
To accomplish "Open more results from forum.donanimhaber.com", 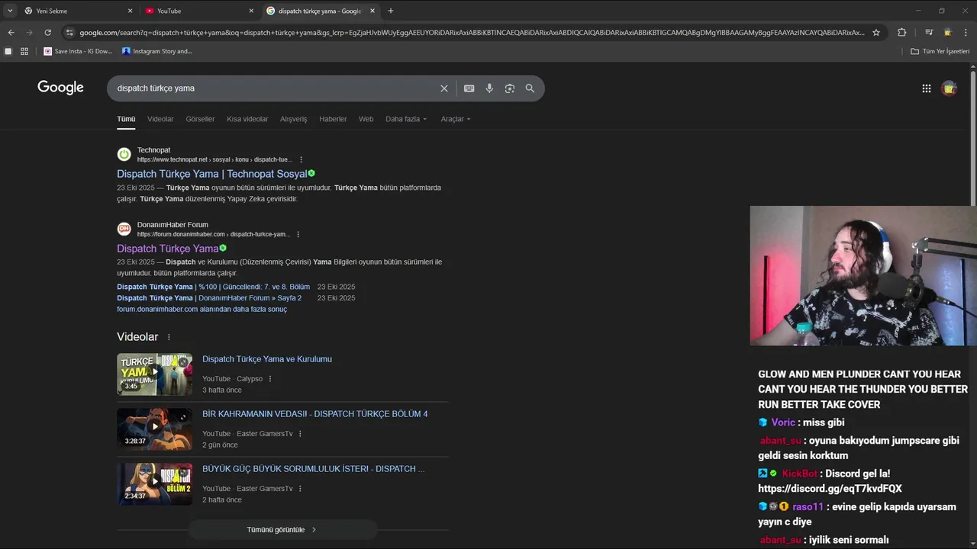I will pyautogui.click(x=202, y=309).
